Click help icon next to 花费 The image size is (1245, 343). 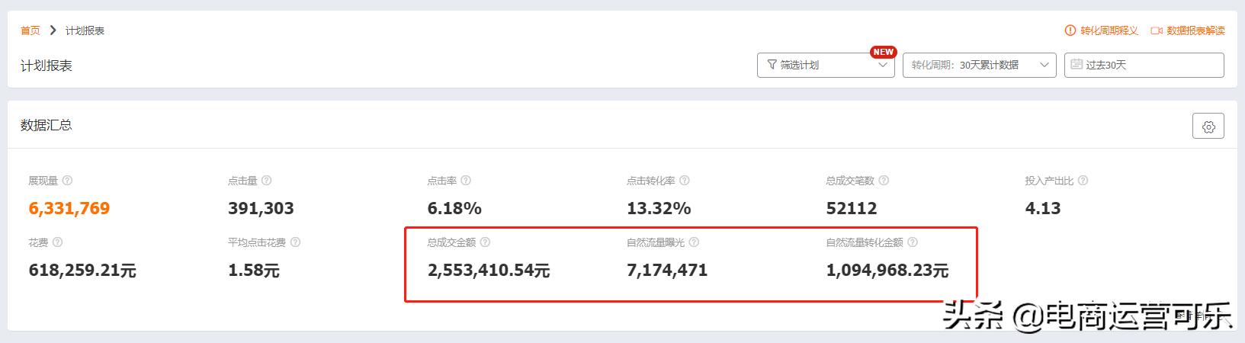tap(57, 242)
